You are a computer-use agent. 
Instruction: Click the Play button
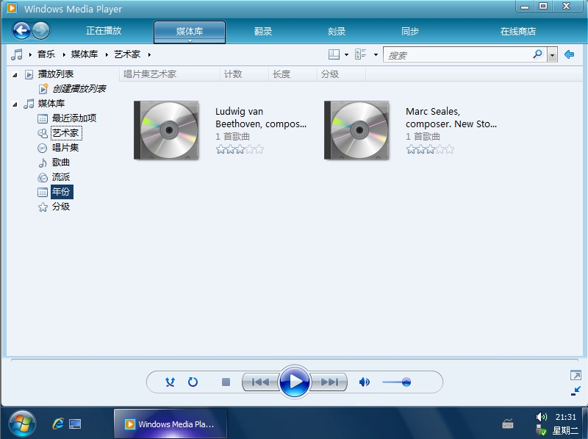[x=295, y=382]
